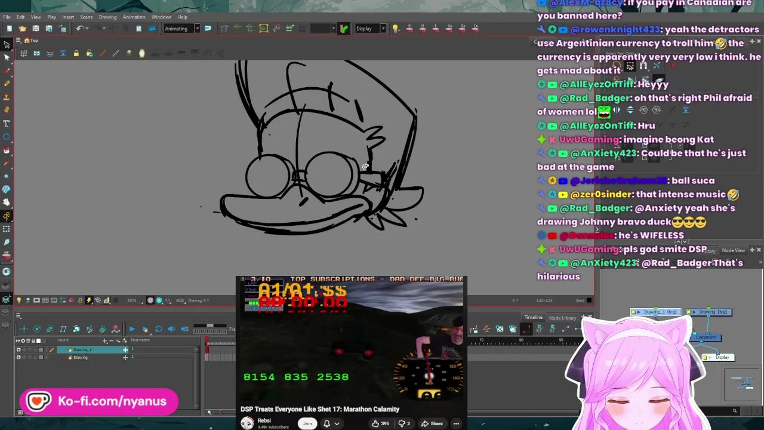Open the Camera view hamburger menu
Screen dimensions: 764x430
click(19, 41)
